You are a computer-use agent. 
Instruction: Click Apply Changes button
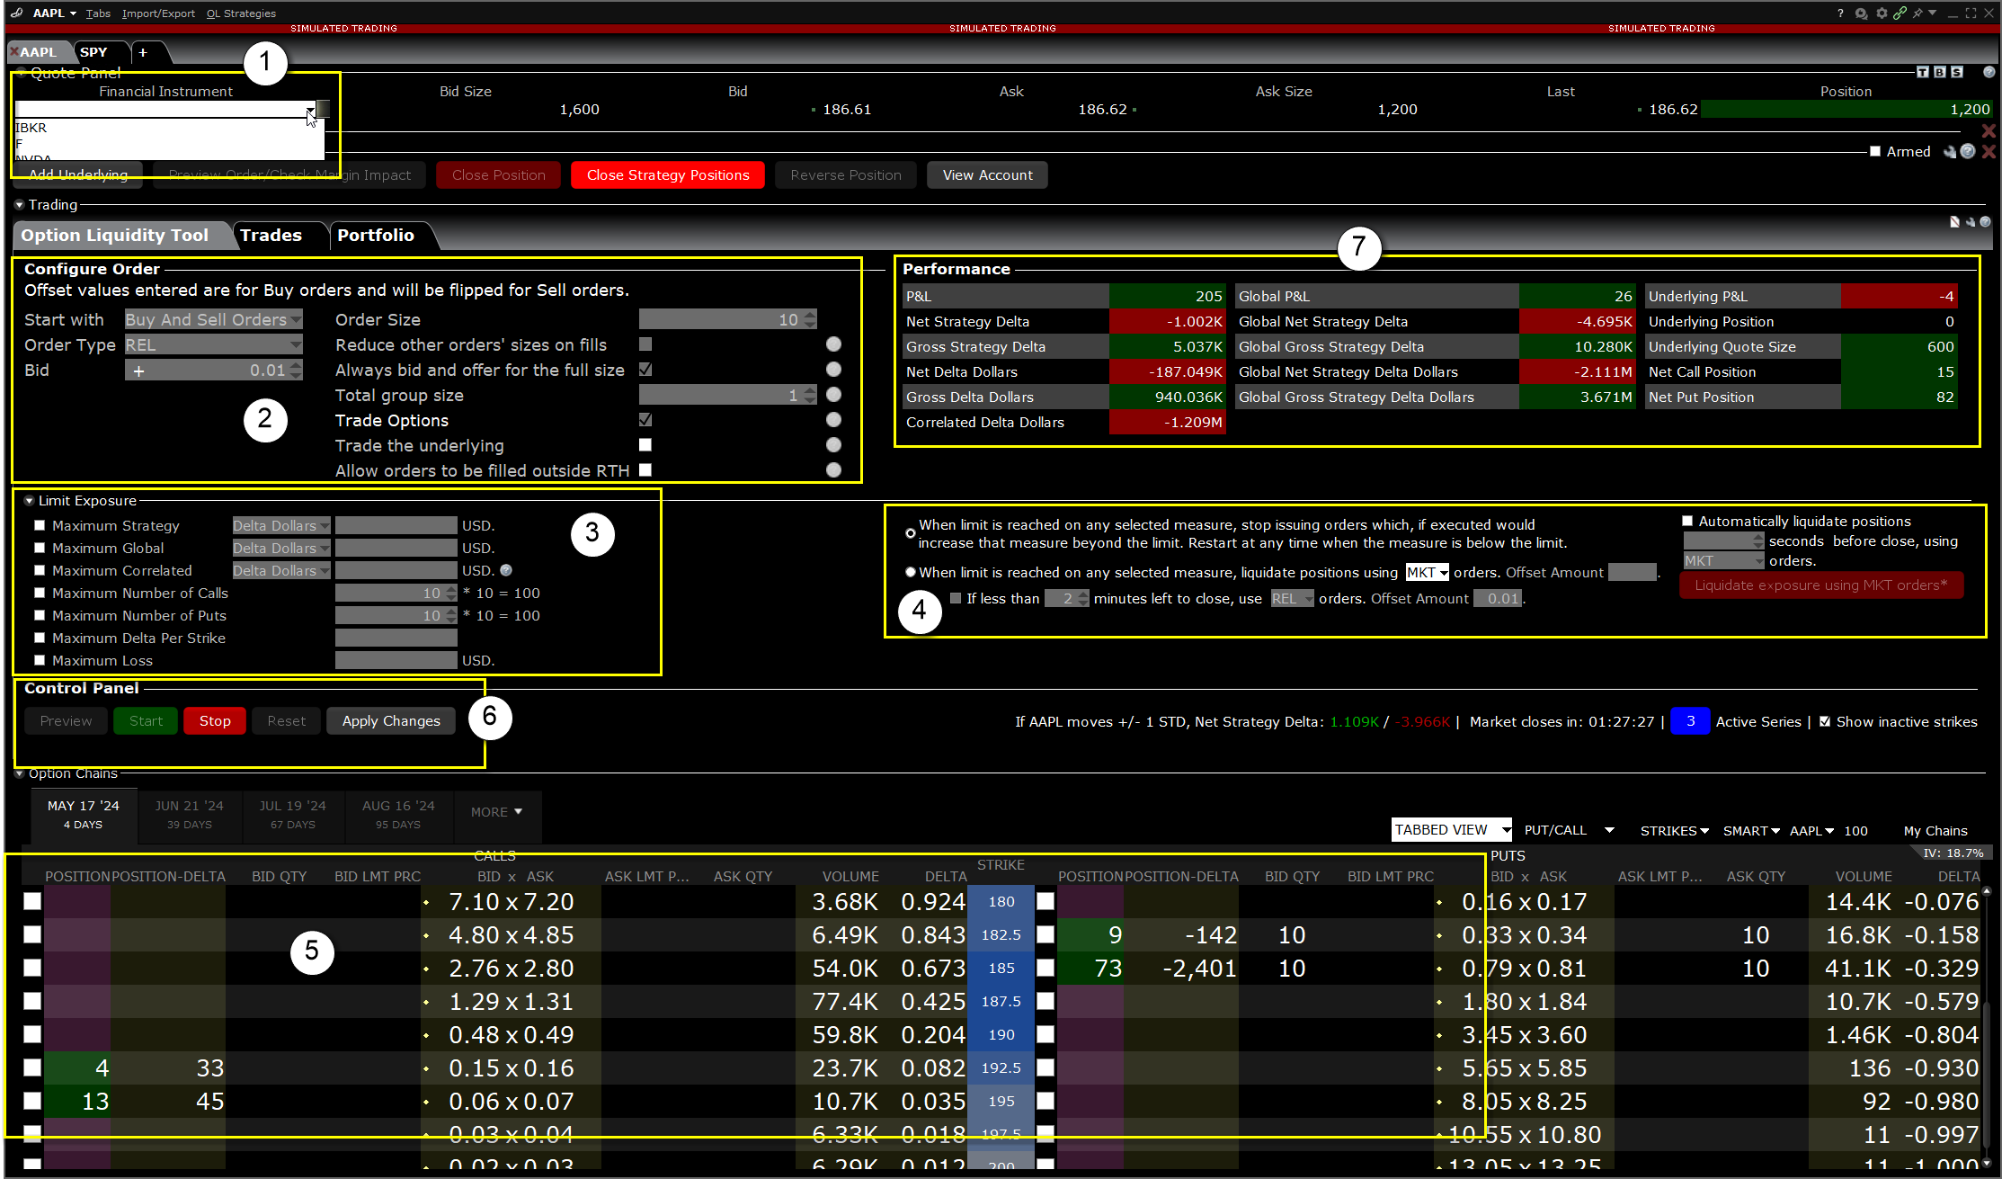click(x=391, y=721)
